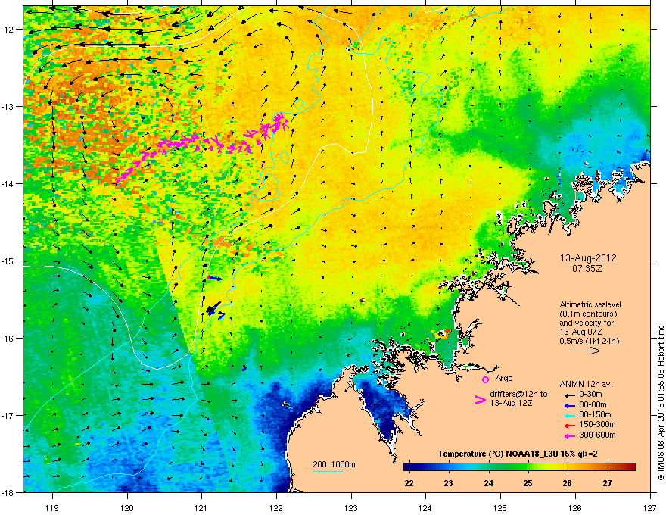Click the '0-30m' depth label

coord(591,395)
